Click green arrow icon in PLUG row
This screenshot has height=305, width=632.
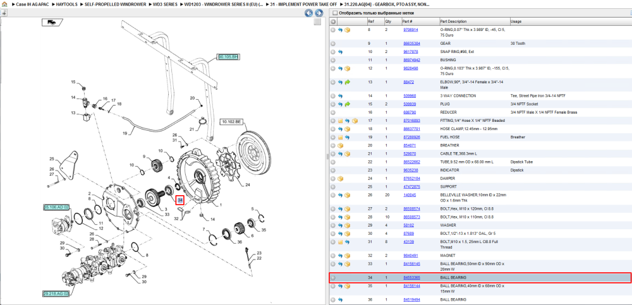click(x=347, y=104)
